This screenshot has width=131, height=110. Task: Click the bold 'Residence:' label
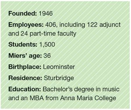[25, 78]
